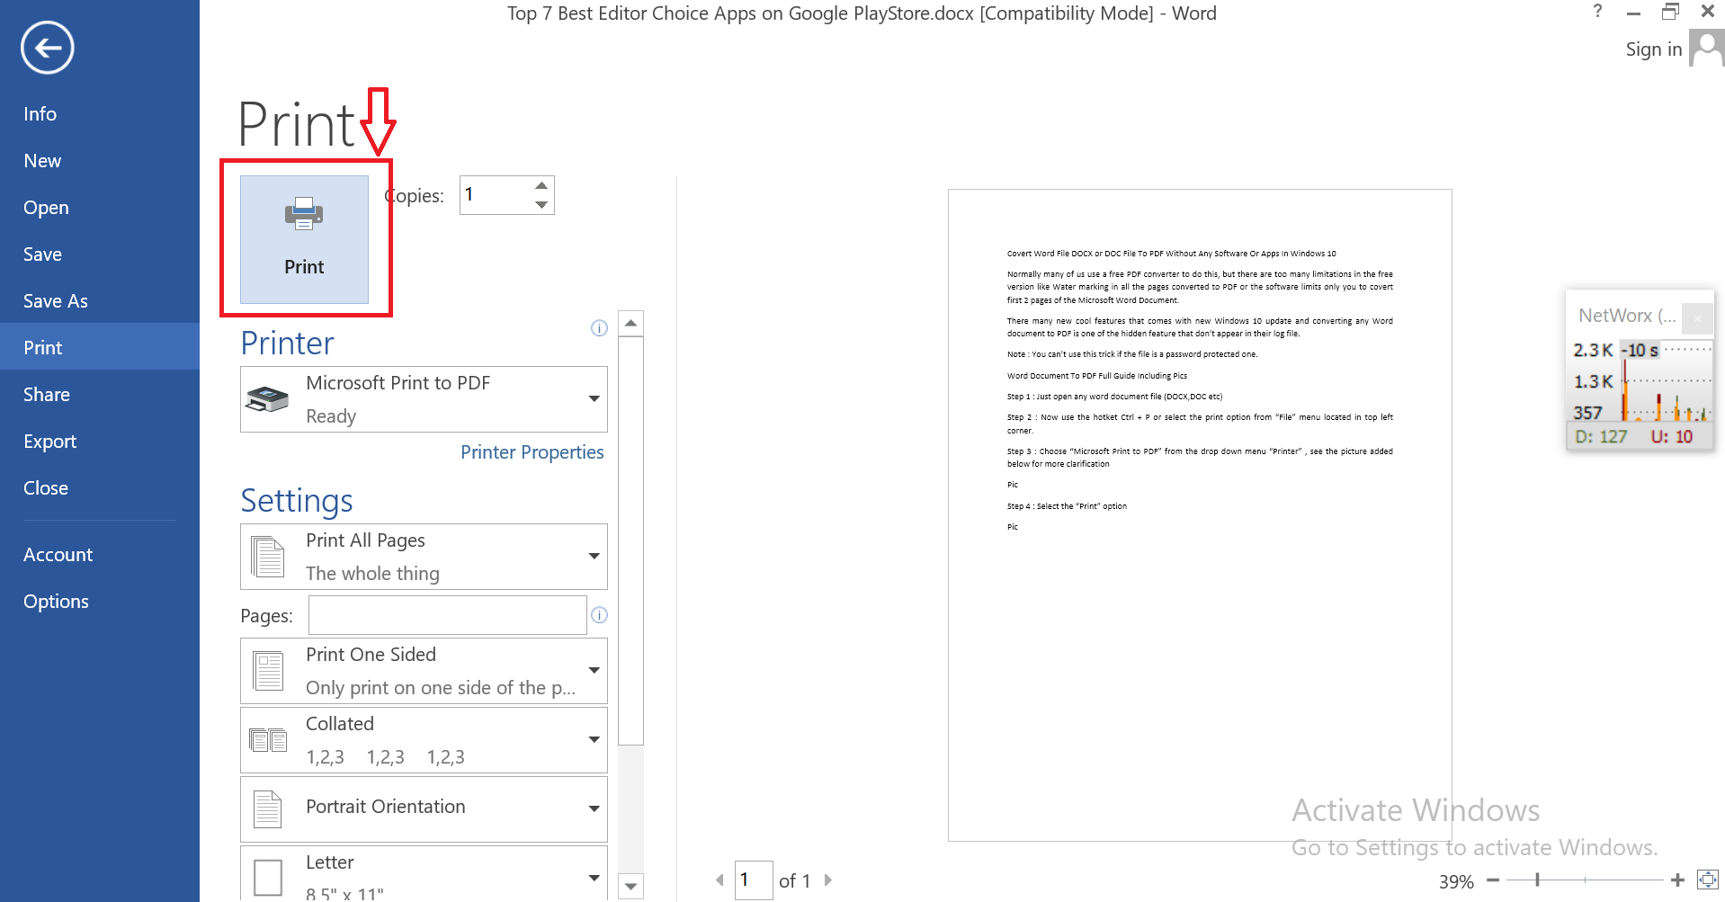Viewport: 1725px width, 902px height.
Task: Click the back arrow to exit Backstage
Action: [47, 48]
